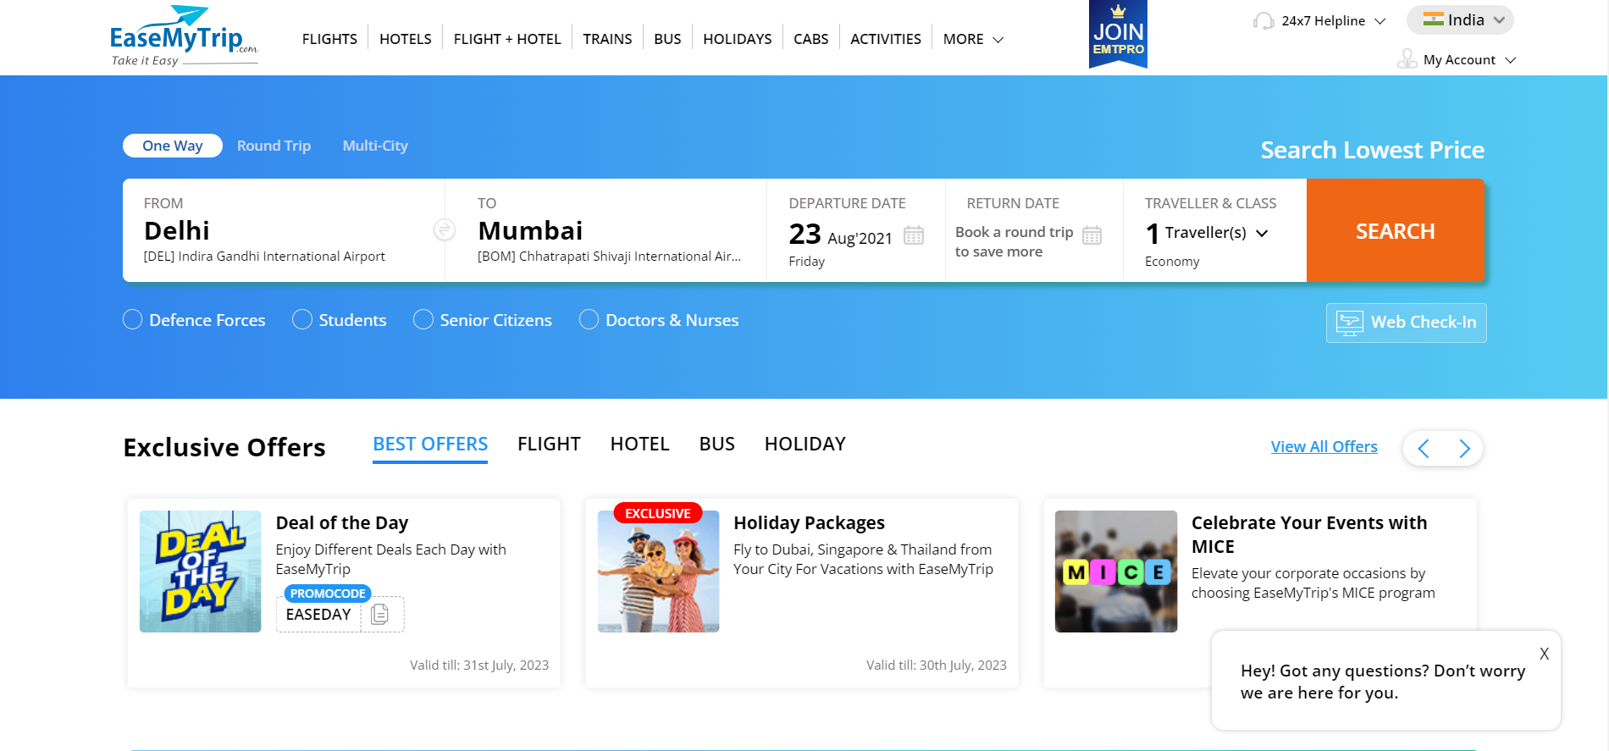Open the HOLIDAYS menu item

738,39
